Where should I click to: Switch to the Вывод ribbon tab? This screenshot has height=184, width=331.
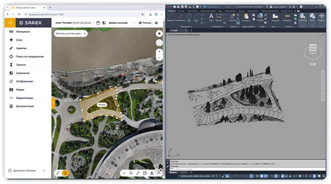(241, 11)
